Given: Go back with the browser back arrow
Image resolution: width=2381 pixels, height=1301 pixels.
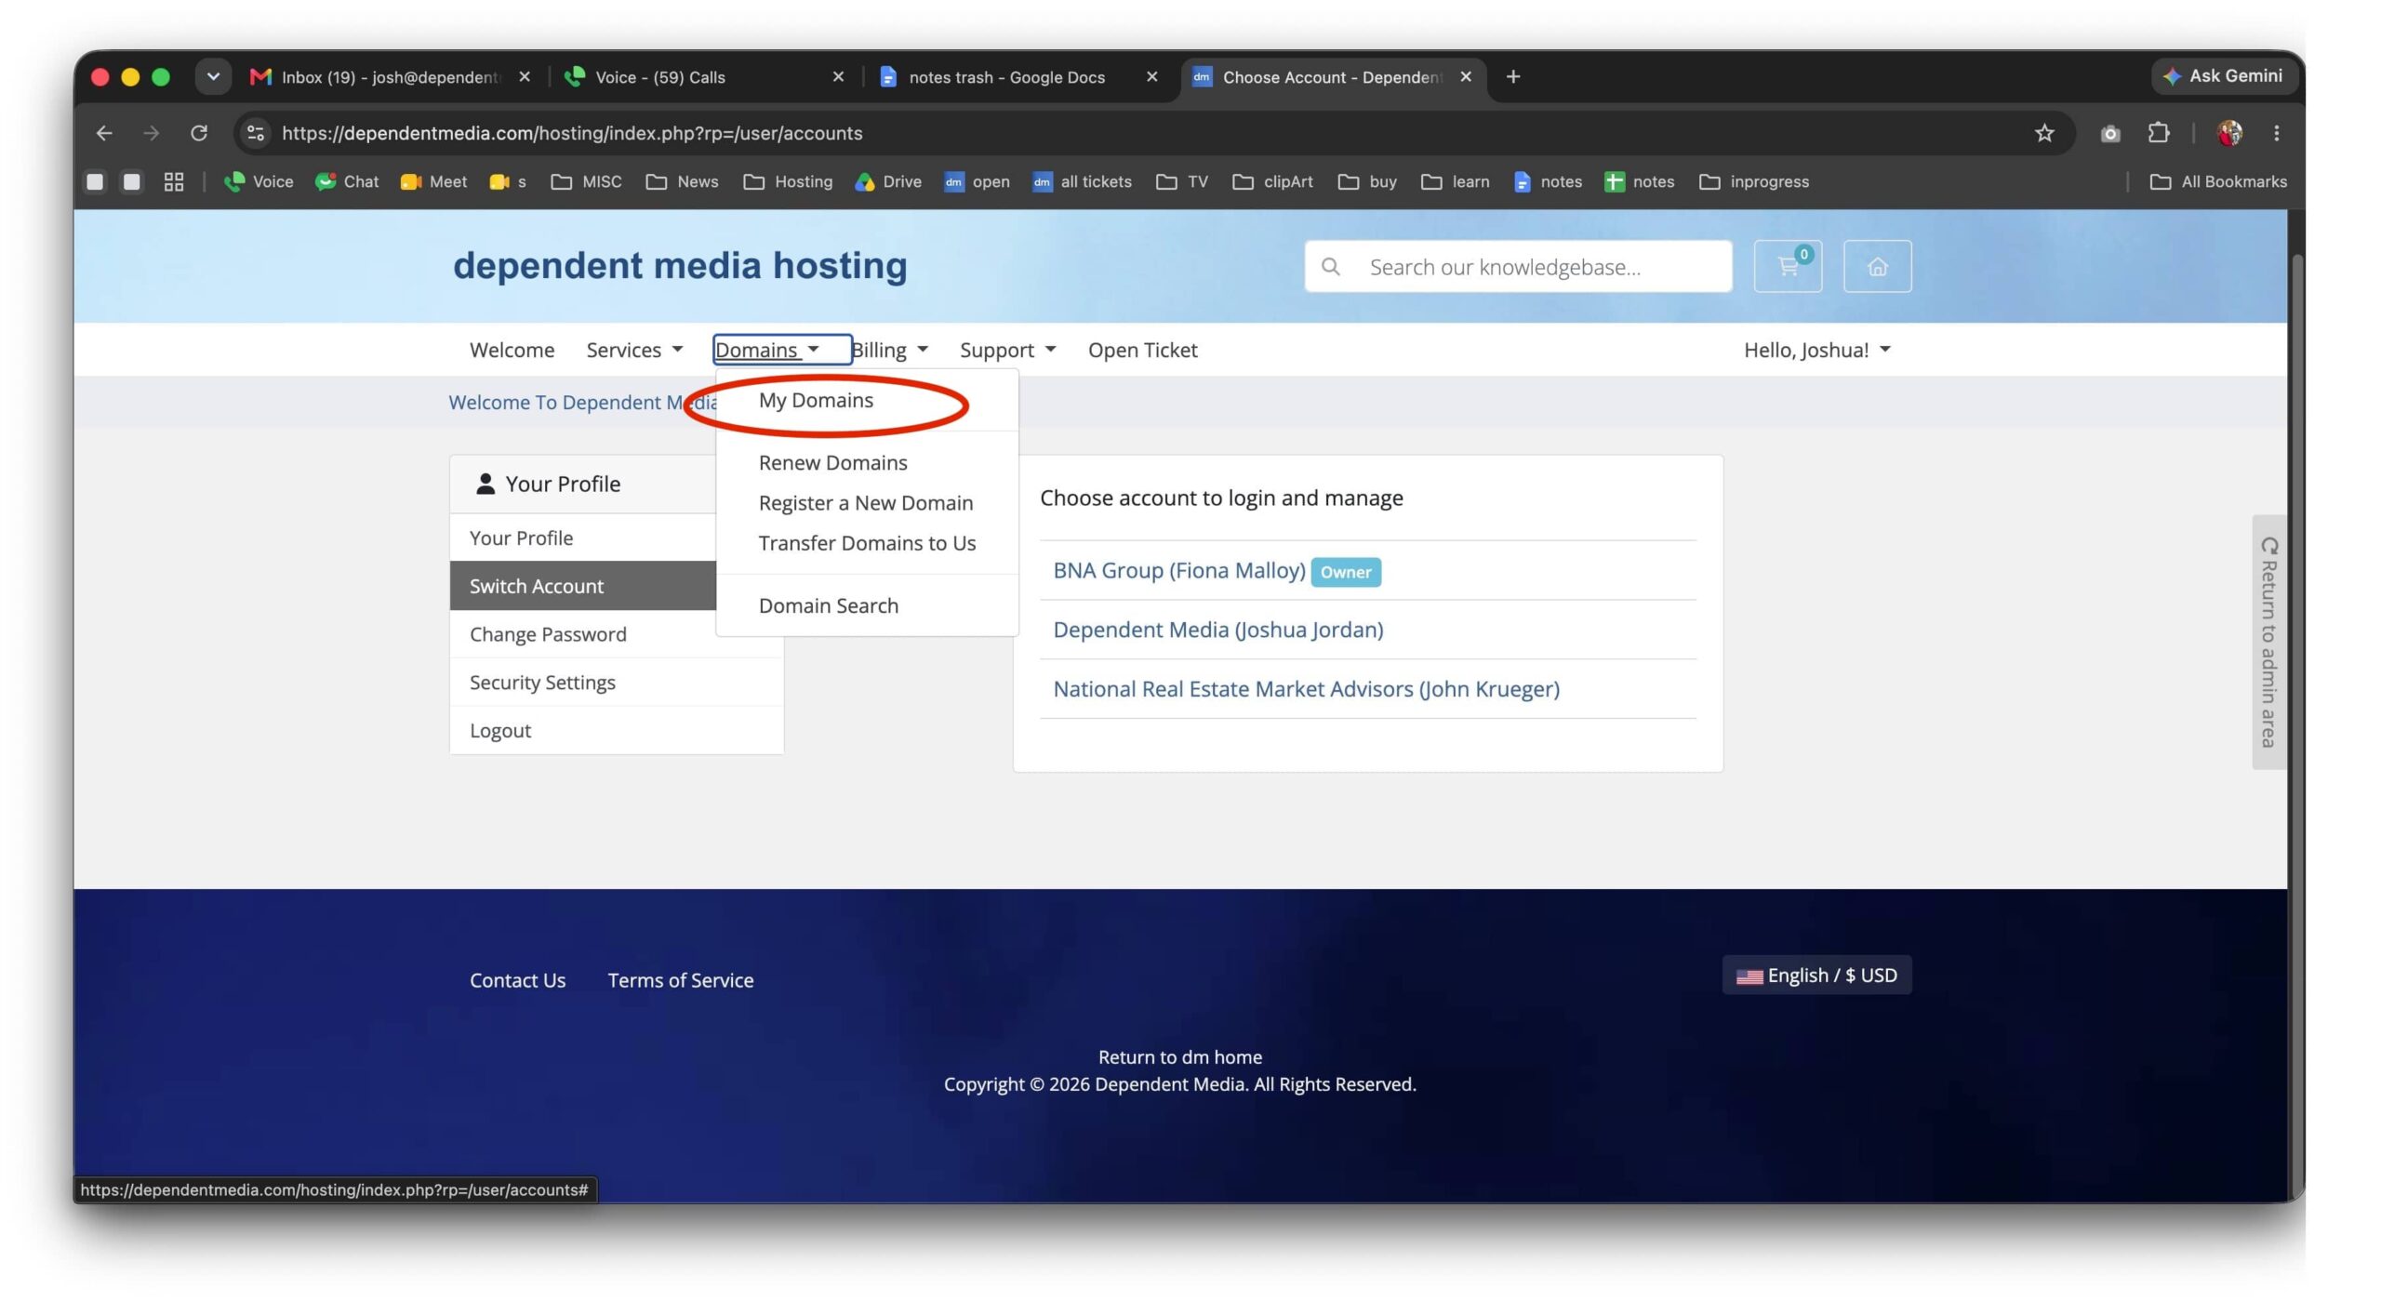Looking at the screenshot, I should click(x=104, y=133).
